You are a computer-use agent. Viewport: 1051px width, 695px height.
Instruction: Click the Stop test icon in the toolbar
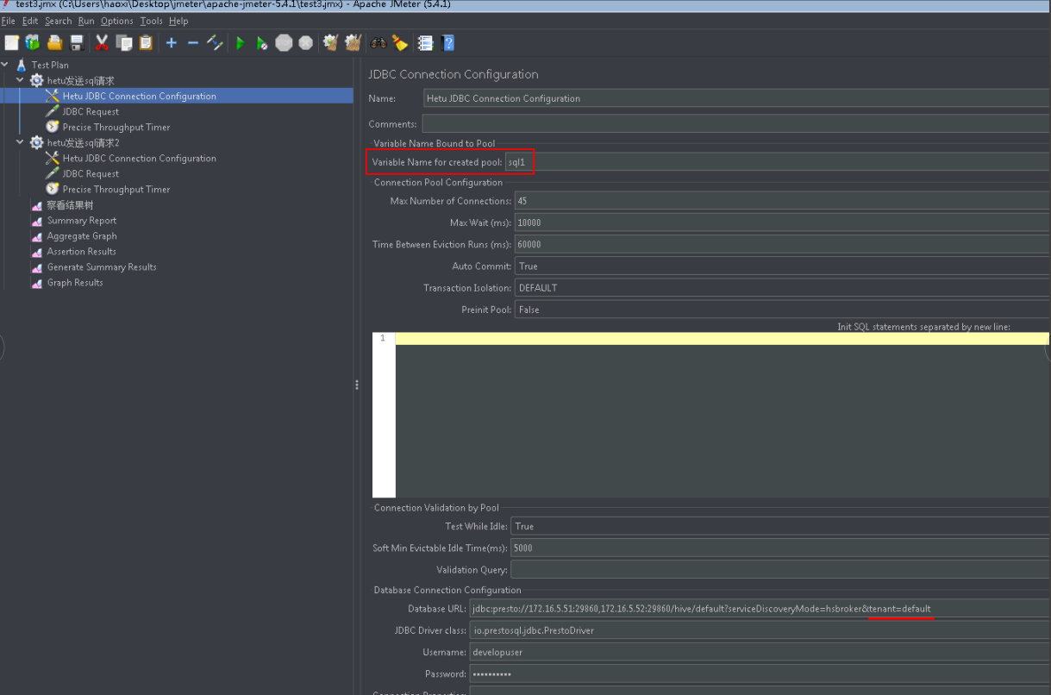click(284, 42)
